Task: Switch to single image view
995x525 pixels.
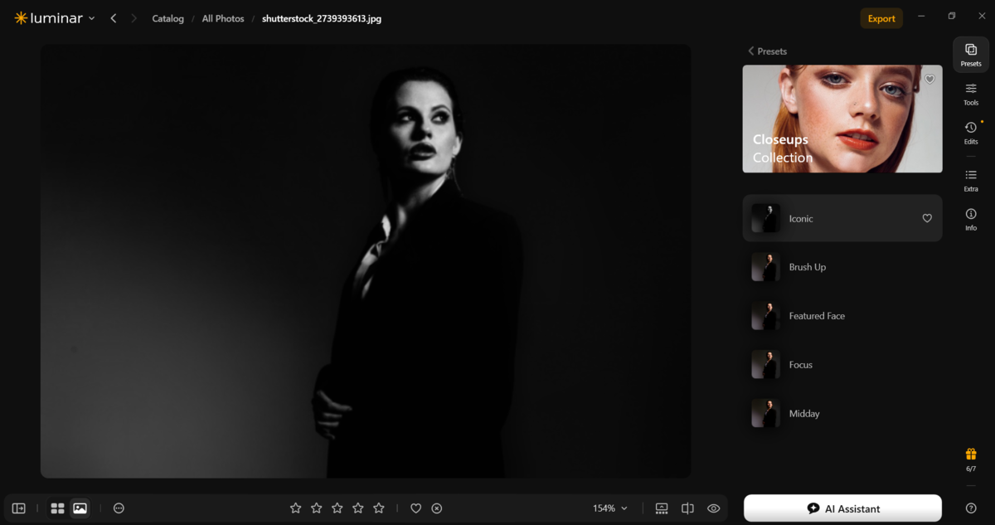Action: coord(80,508)
